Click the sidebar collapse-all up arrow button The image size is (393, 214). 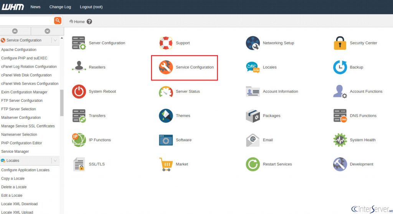click(x=15, y=31)
